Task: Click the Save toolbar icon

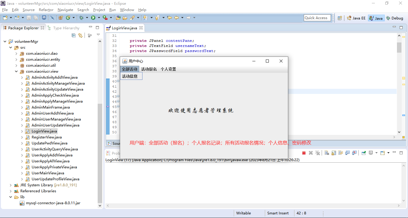Action: click(x=29, y=18)
